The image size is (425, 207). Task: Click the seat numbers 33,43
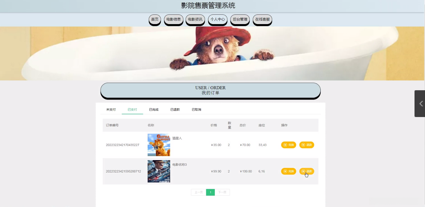(263, 145)
